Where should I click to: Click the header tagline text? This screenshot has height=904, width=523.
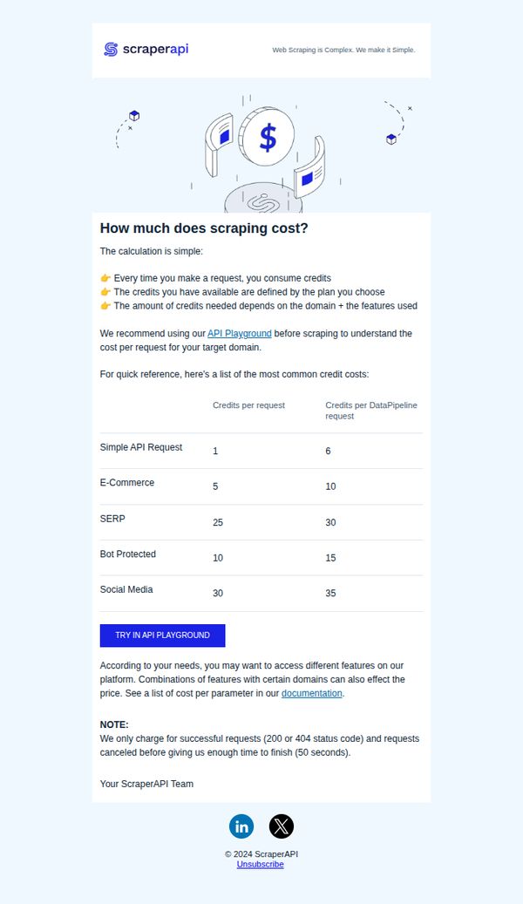pos(343,51)
